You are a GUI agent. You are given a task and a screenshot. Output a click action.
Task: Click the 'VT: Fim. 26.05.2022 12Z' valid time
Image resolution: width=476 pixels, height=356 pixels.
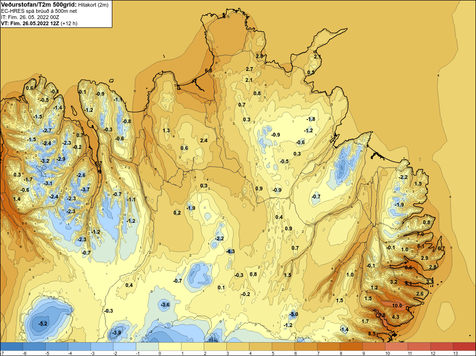click(x=30, y=23)
